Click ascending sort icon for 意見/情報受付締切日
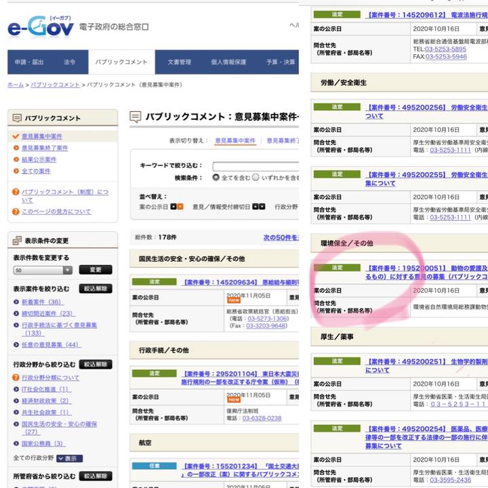 (256, 206)
